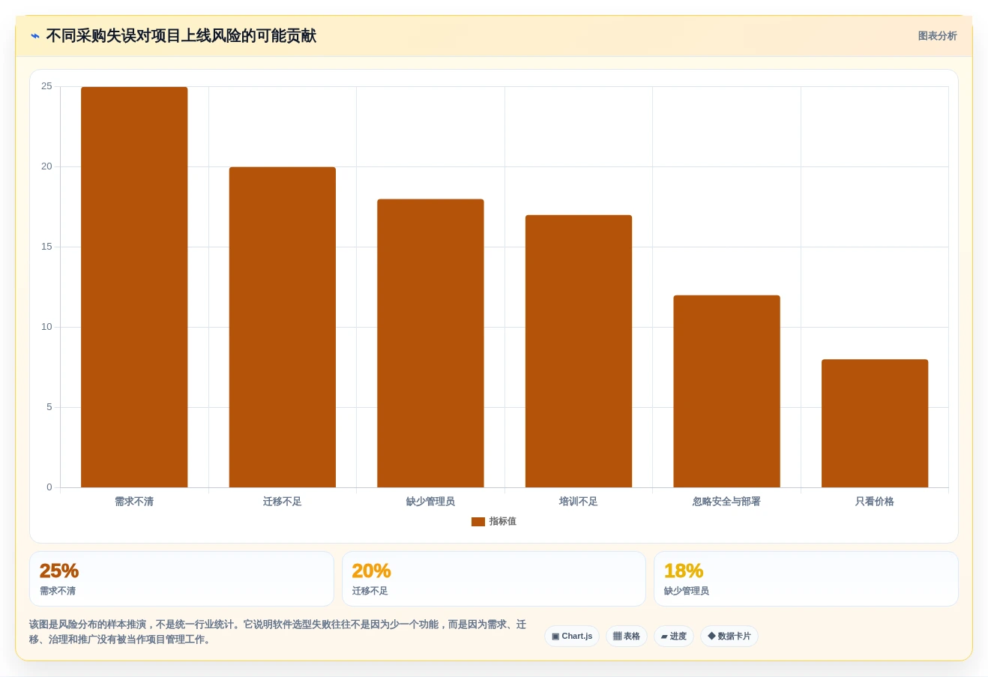This screenshot has width=988, height=677.
Task: Click the footnote paragraph starting 该图是风险分布
Action: (x=278, y=632)
